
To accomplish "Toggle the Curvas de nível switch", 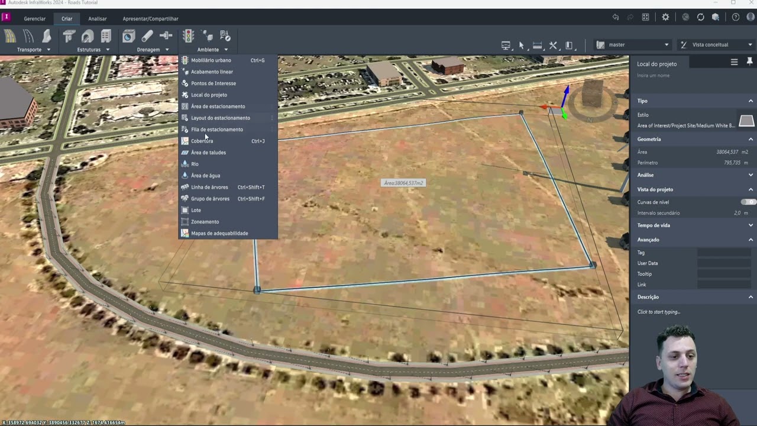I will coord(748,202).
